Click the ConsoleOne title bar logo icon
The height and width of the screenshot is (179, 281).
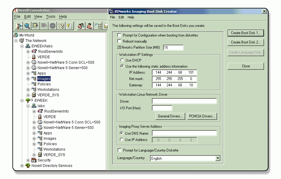click(16, 10)
